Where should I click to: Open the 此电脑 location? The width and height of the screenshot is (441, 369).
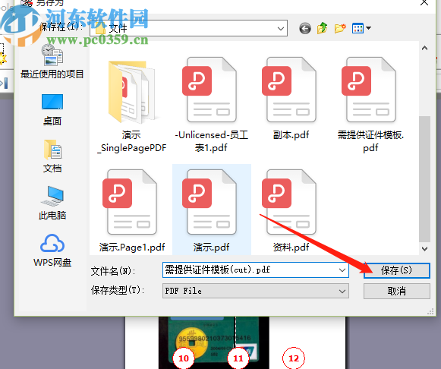[52, 203]
